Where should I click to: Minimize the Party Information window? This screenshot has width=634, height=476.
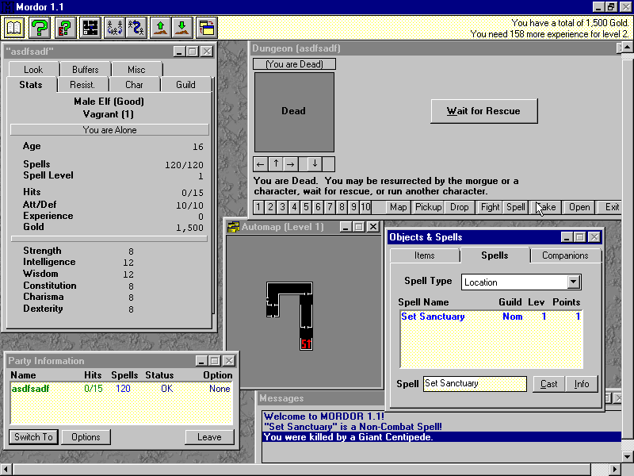[201, 361]
